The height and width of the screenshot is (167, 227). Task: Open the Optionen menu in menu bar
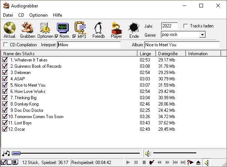click(x=38, y=15)
